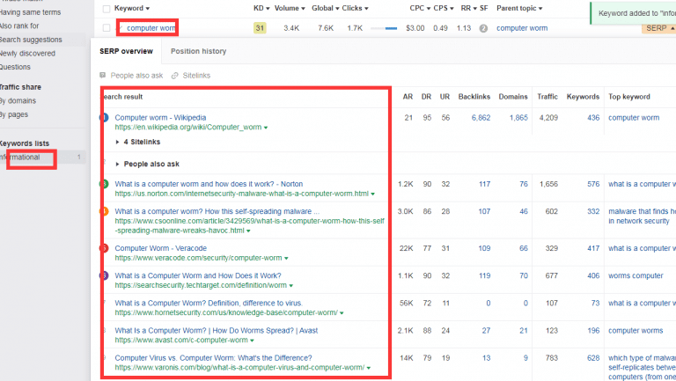Image resolution: width=676 pixels, height=381 pixels.
Task: Click the Backlinks column header
Action: 474,97
